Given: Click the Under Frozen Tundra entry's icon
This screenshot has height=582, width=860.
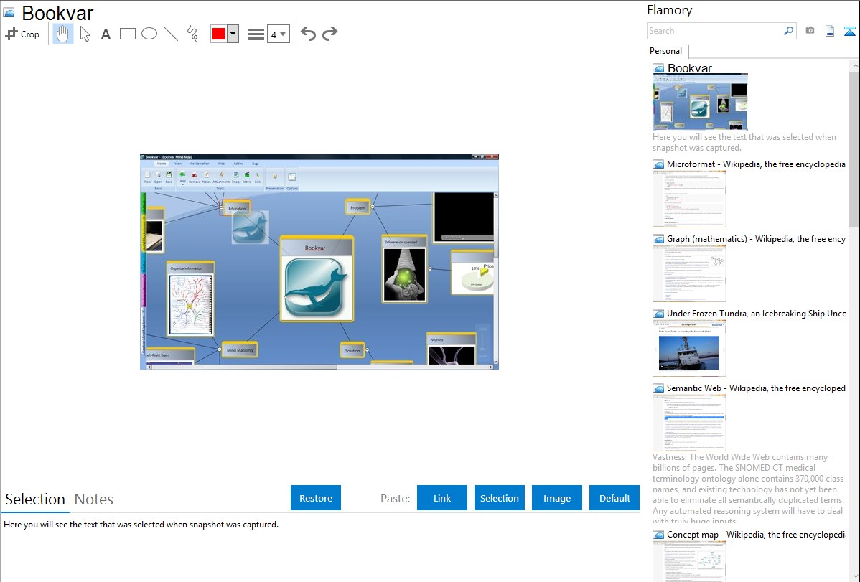Looking at the screenshot, I should 659,314.
